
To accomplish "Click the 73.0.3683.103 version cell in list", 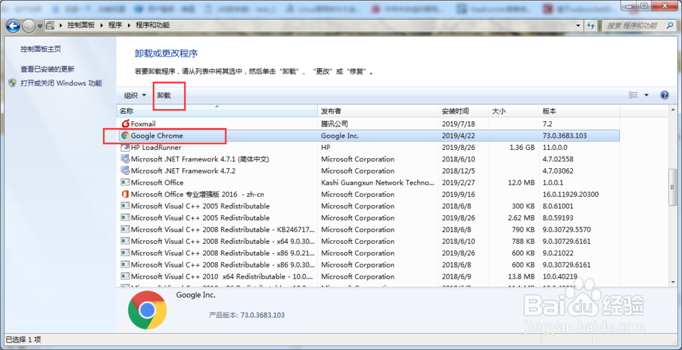I will pos(565,136).
